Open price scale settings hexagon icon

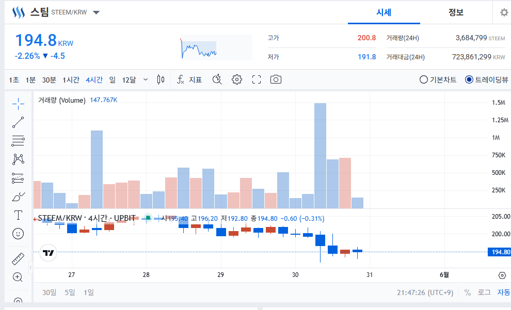(x=502, y=275)
